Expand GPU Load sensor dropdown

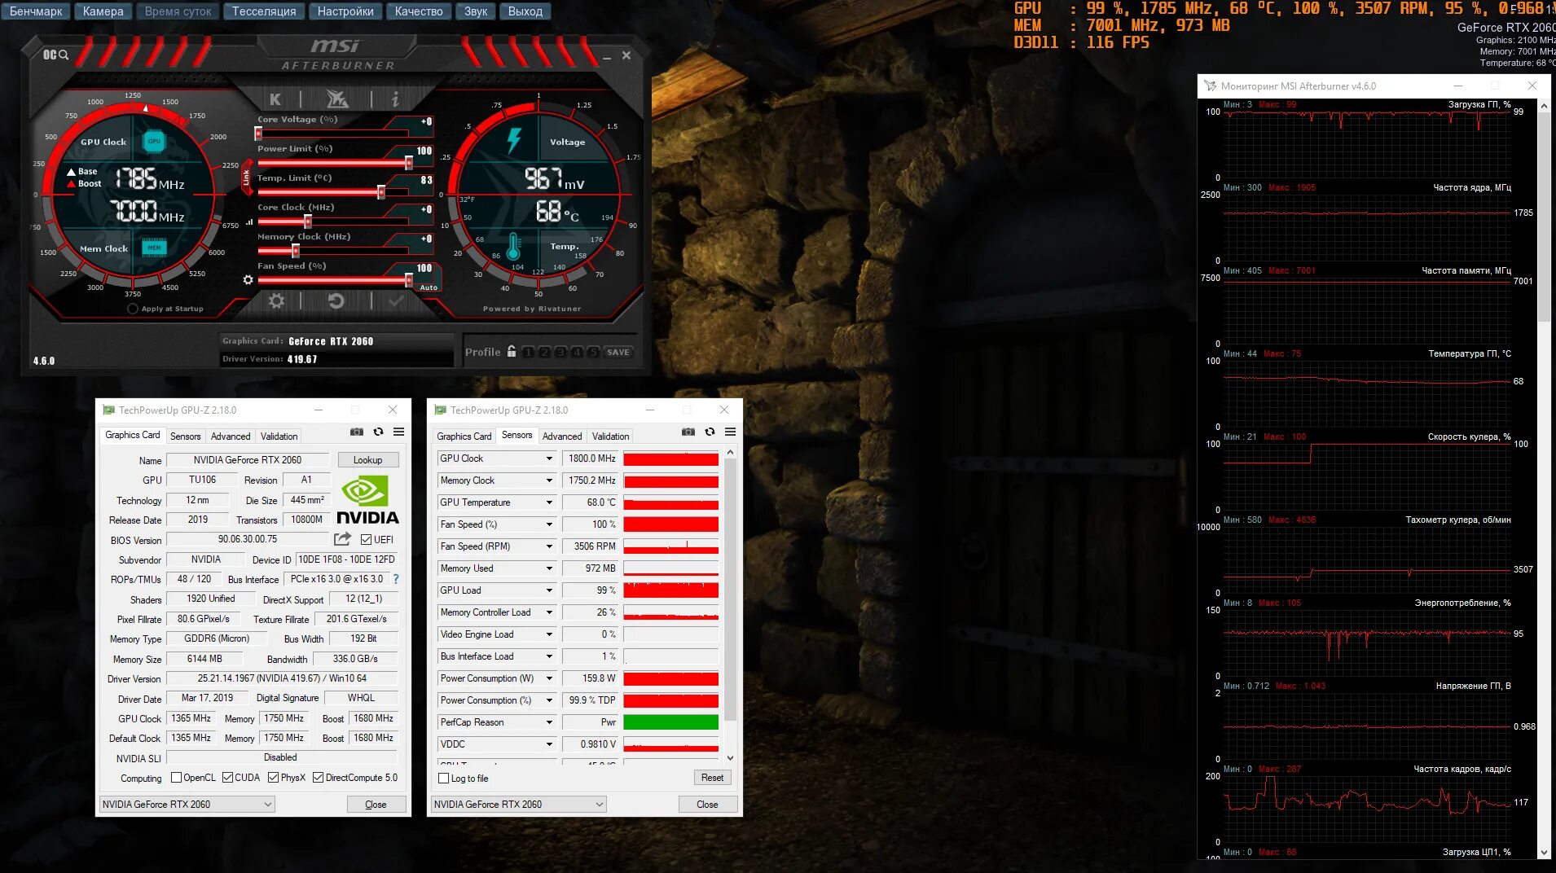coord(549,590)
